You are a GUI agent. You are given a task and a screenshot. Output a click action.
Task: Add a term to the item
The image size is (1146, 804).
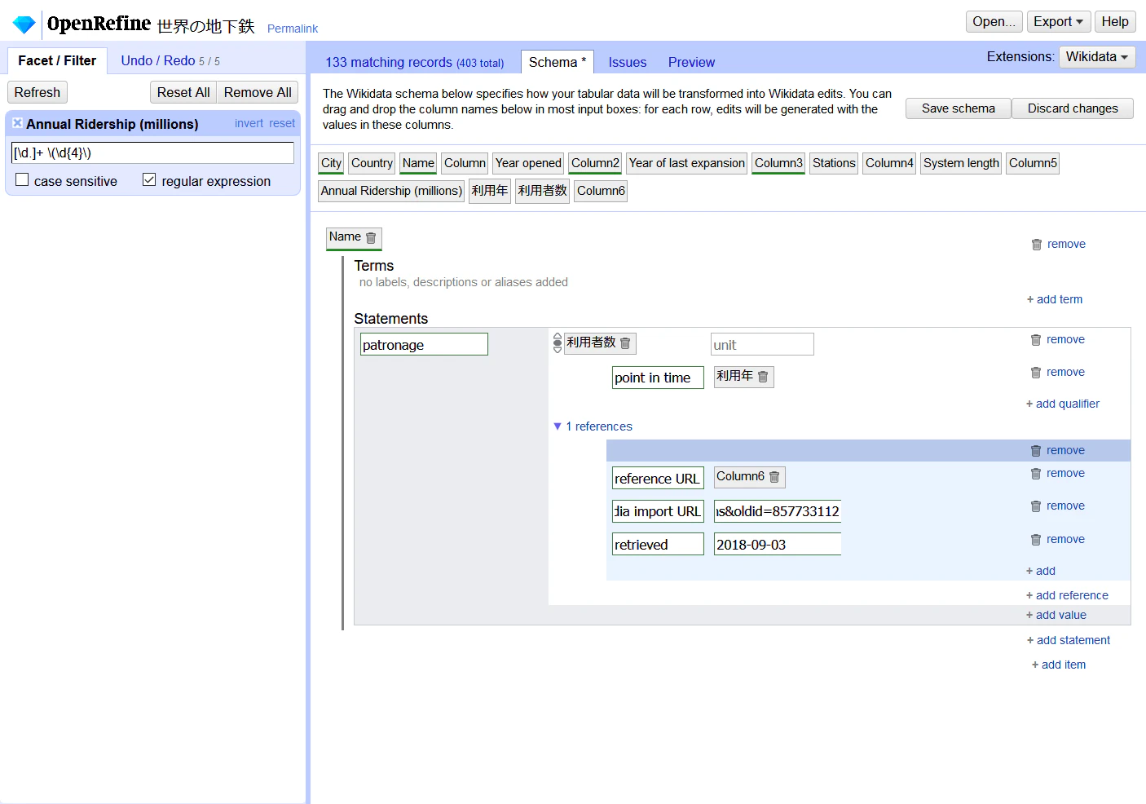(1055, 299)
